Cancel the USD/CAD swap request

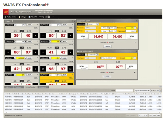[x=107, y=46]
